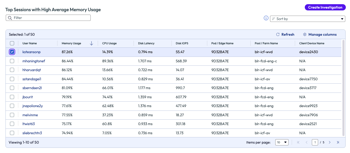The image size is (350, 153).
Task: Jump to the last page arrow
Action: pos(338,142)
